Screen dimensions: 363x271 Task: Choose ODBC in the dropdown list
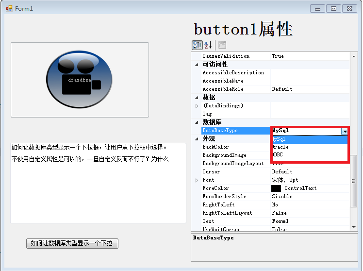310,154
